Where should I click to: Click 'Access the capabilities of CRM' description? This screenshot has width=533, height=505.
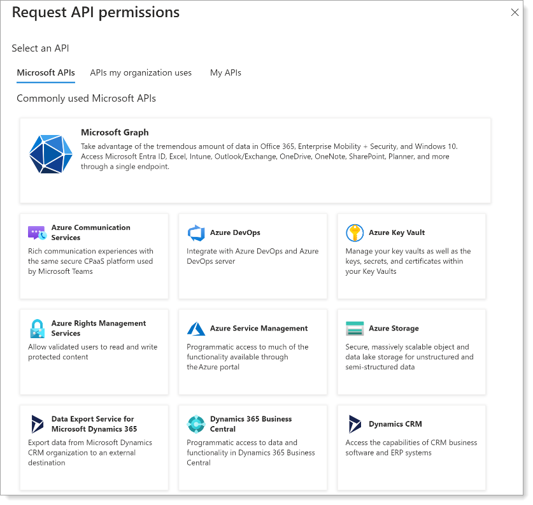(x=411, y=448)
